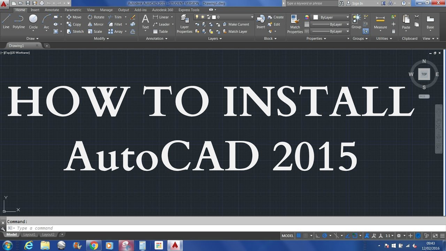The height and width of the screenshot is (251, 446).
Task: Activate the Mirror tool
Action: 95,24
